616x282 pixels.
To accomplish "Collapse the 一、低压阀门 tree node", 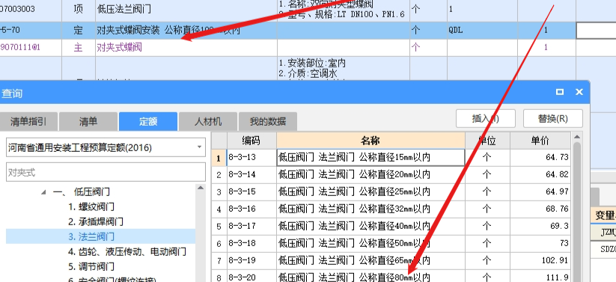I will pyautogui.click(x=43, y=192).
